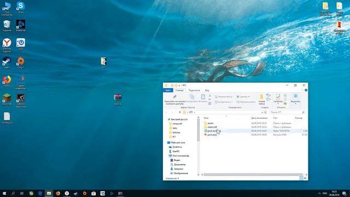Select the WinRAR archive icon on the desktop

tap(118, 100)
